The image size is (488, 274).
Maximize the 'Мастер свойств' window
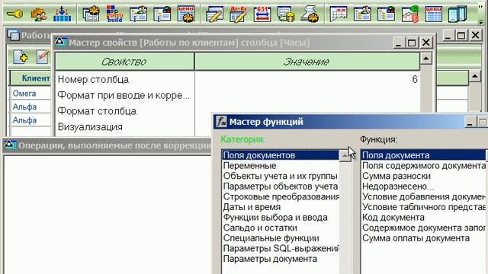(x=412, y=43)
